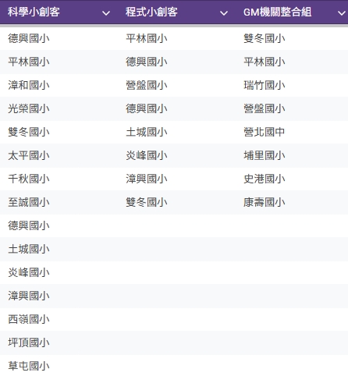This screenshot has height=376, width=348.
Task: Select 千秋國小 cell
Action: coord(29,179)
